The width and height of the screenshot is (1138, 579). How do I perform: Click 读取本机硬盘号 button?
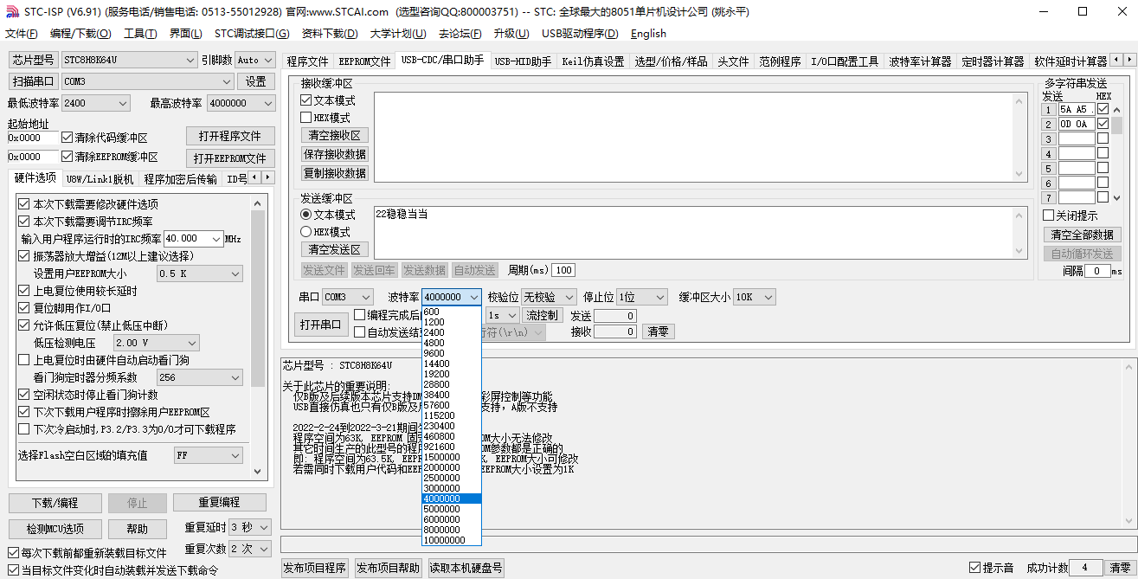465,568
